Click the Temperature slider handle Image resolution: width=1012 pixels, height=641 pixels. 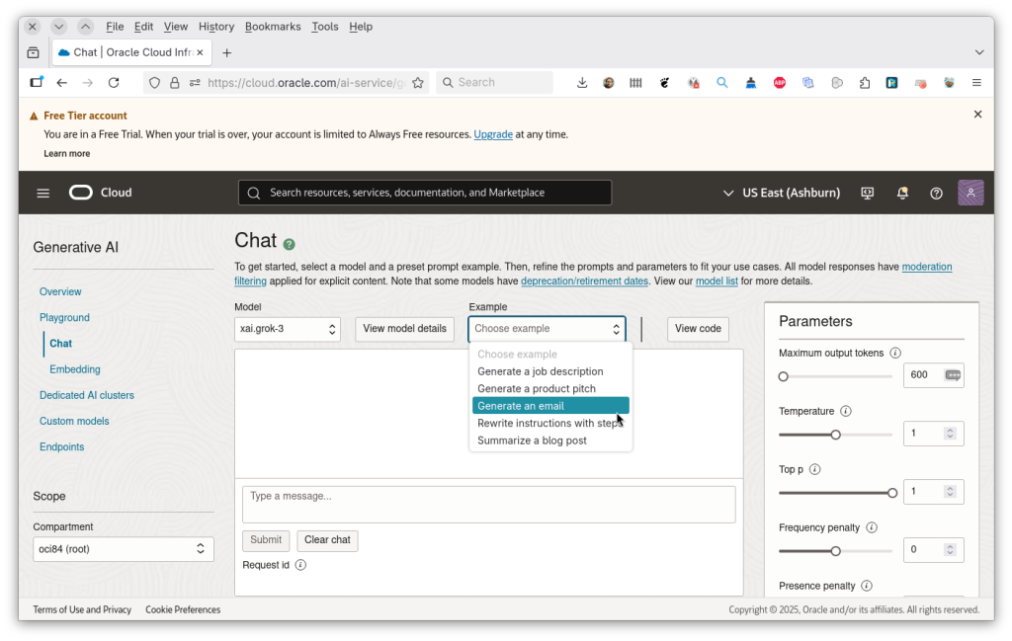click(836, 435)
